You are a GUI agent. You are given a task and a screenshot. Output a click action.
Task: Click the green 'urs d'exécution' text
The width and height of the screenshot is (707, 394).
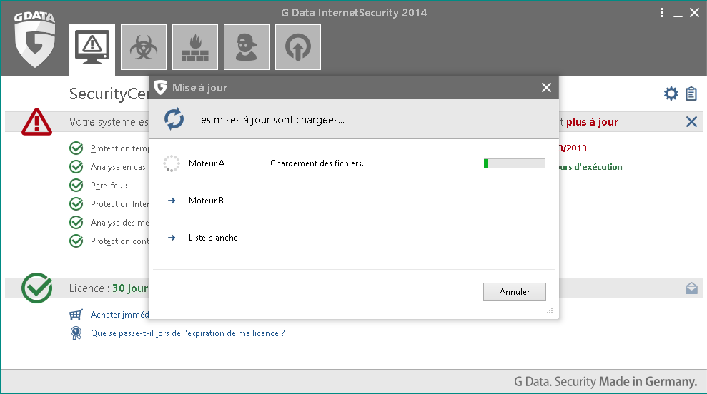tap(590, 167)
